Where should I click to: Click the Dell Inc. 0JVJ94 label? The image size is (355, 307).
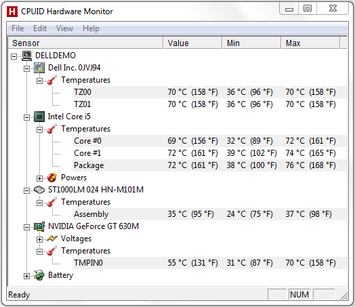[75, 68]
